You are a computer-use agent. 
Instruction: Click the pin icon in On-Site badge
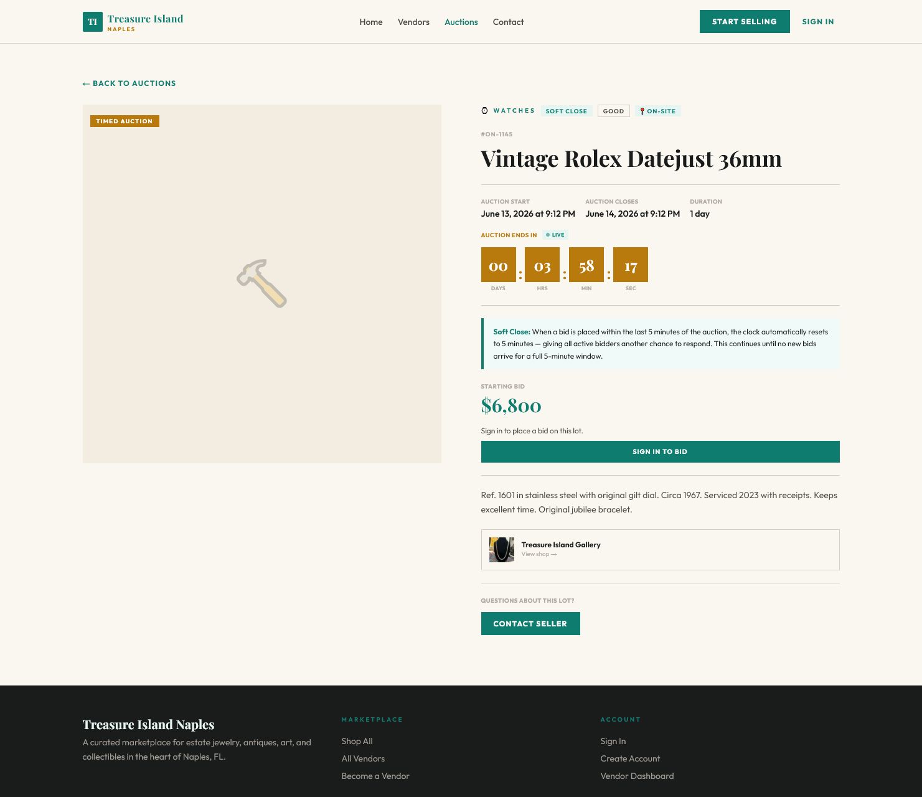(642, 111)
